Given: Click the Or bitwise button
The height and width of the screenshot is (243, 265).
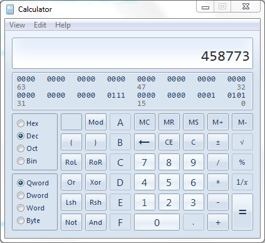Looking at the screenshot, I should click(71, 182).
